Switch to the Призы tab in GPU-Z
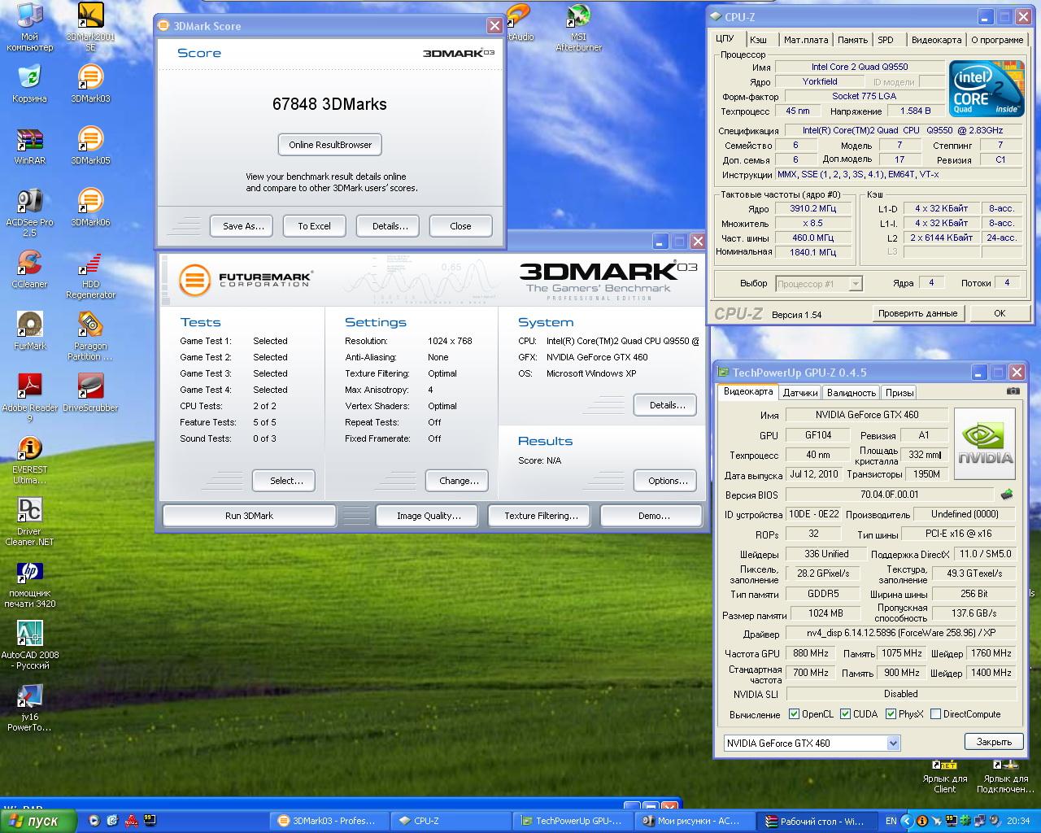The width and height of the screenshot is (1041, 833). pyautogui.click(x=899, y=393)
